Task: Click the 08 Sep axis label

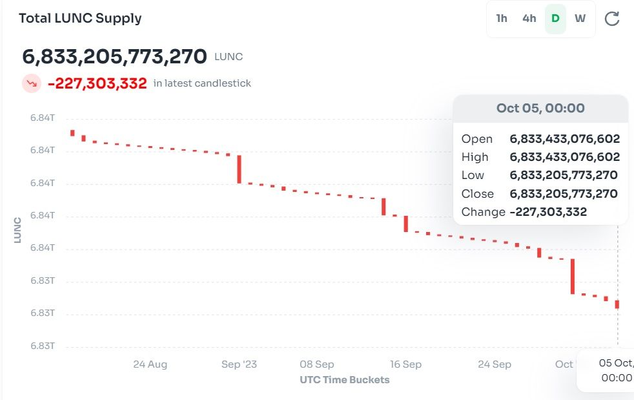Action: [317, 364]
